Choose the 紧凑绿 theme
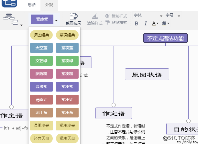 click(67, 61)
